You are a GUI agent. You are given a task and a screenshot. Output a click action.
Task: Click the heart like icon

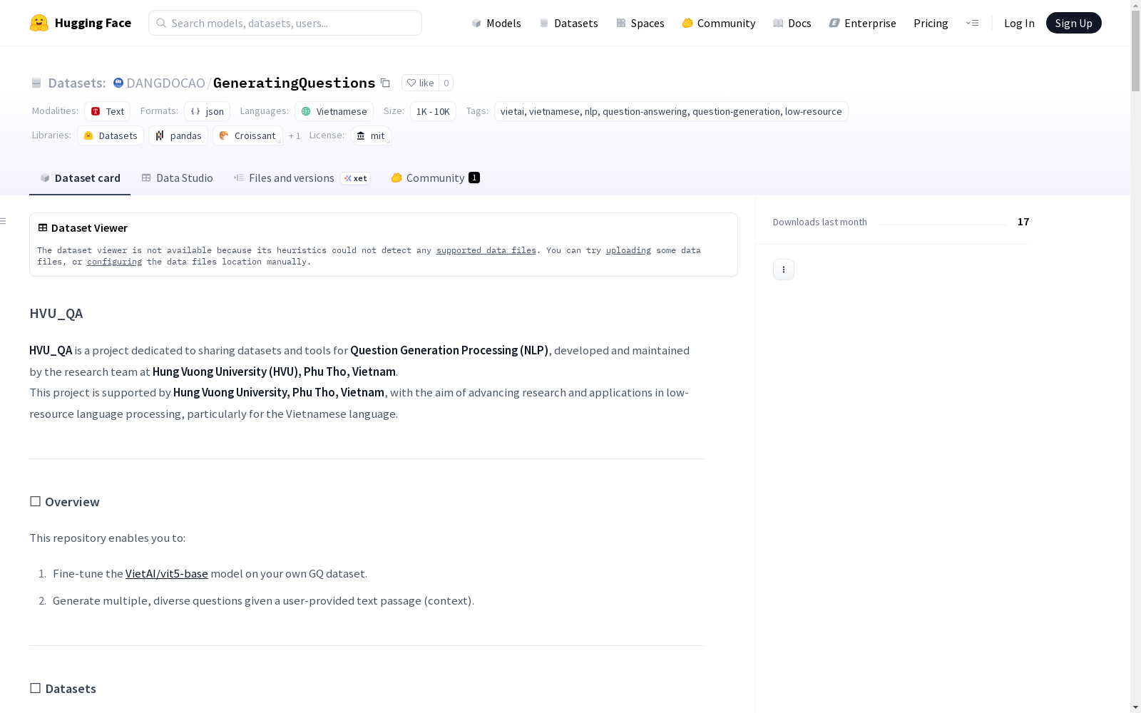(411, 83)
